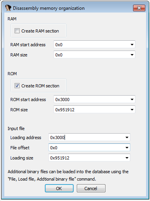Click the Input file heading text

16,129
